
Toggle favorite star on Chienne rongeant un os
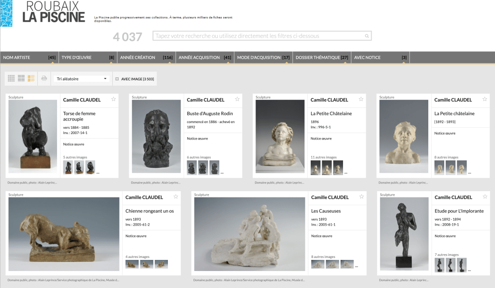tap(175, 197)
